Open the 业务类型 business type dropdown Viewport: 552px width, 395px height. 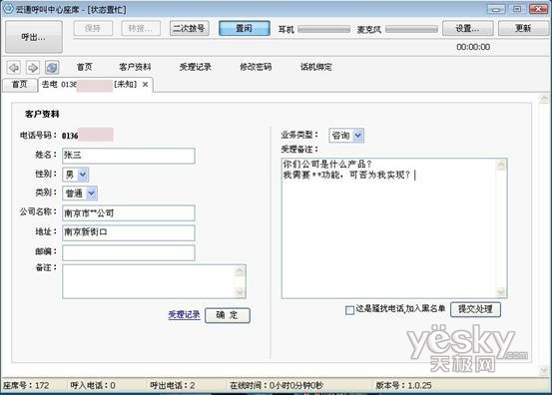pyautogui.click(x=358, y=136)
